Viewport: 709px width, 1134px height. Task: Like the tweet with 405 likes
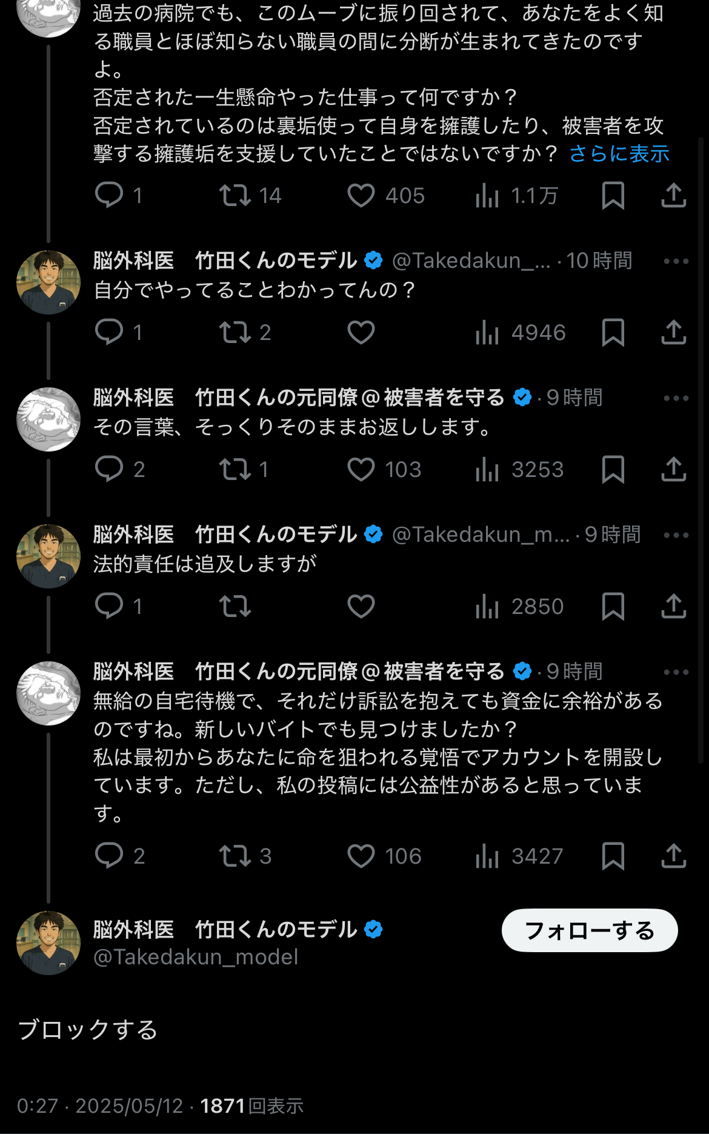pos(361,196)
